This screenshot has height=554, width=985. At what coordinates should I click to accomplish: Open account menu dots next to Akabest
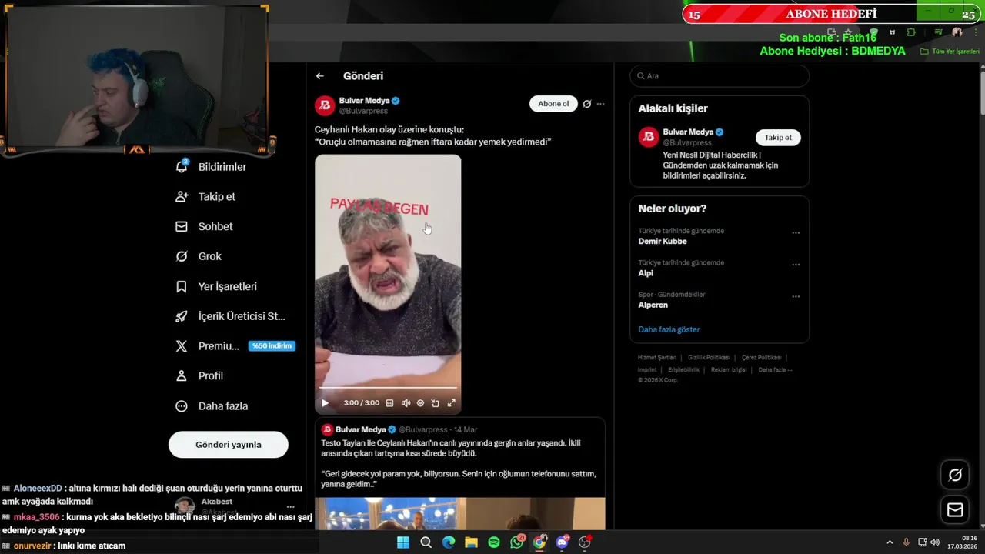tap(291, 507)
